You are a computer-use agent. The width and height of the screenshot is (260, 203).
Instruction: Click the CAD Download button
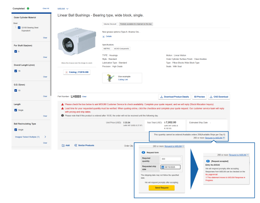click(x=219, y=97)
